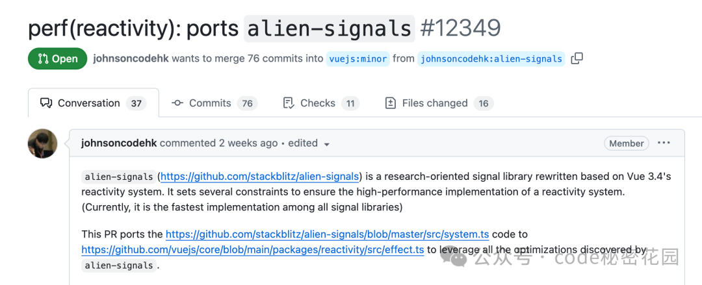The width and height of the screenshot is (702, 285).
Task: Click the Checks checklist icon
Action: [x=289, y=103]
